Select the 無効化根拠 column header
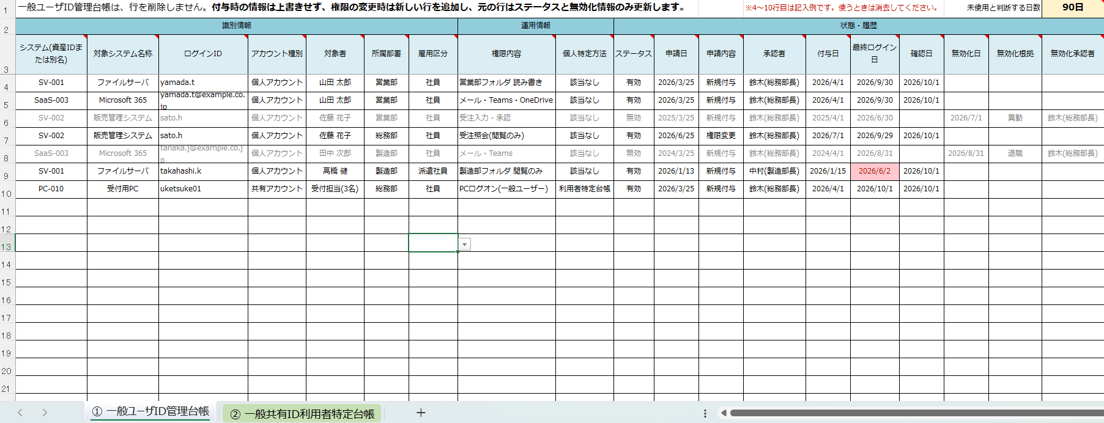The width and height of the screenshot is (1104, 423). point(1015,54)
